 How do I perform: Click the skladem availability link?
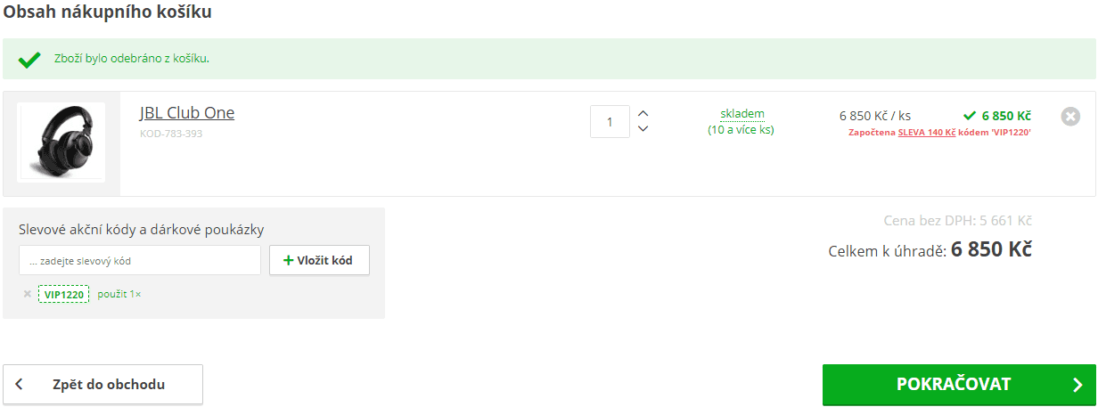click(x=742, y=114)
